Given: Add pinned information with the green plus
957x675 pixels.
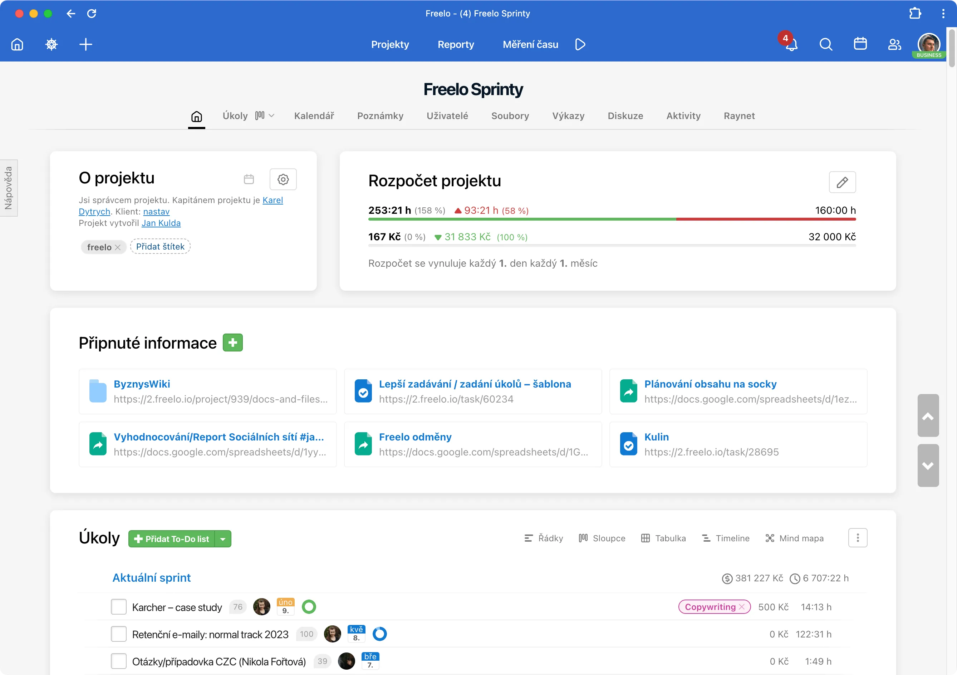Looking at the screenshot, I should pyautogui.click(x=232, y=343).
